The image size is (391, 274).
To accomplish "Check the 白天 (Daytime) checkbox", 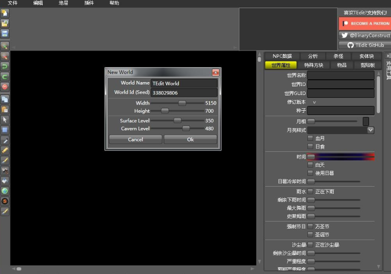I will click(310, 165).
